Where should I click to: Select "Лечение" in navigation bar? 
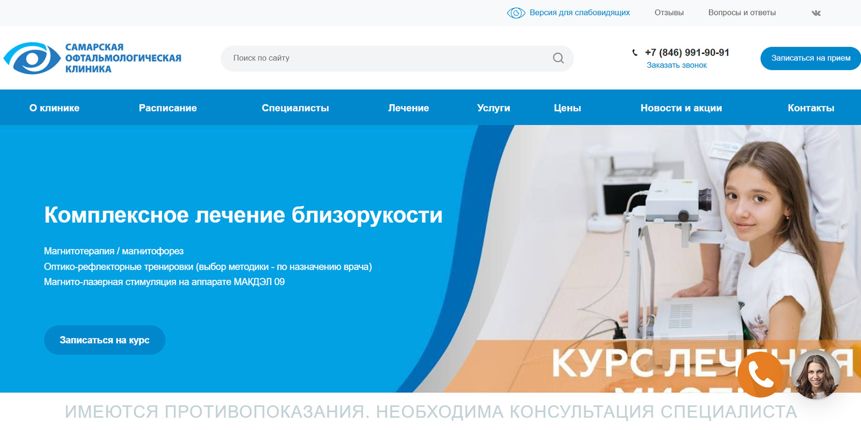click(x=408, y=108)
